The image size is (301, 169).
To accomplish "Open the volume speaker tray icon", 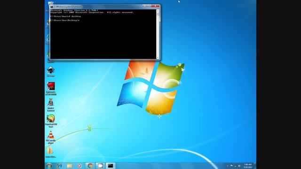I will point(239,166).
